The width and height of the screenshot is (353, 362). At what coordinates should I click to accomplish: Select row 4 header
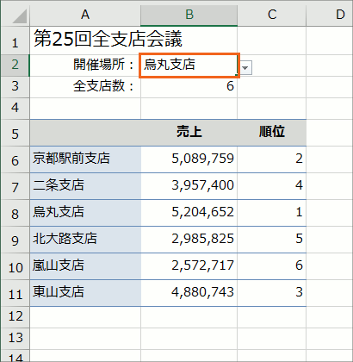[x=15, y=109]
